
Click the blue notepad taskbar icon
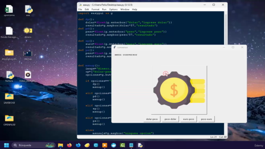131,145
